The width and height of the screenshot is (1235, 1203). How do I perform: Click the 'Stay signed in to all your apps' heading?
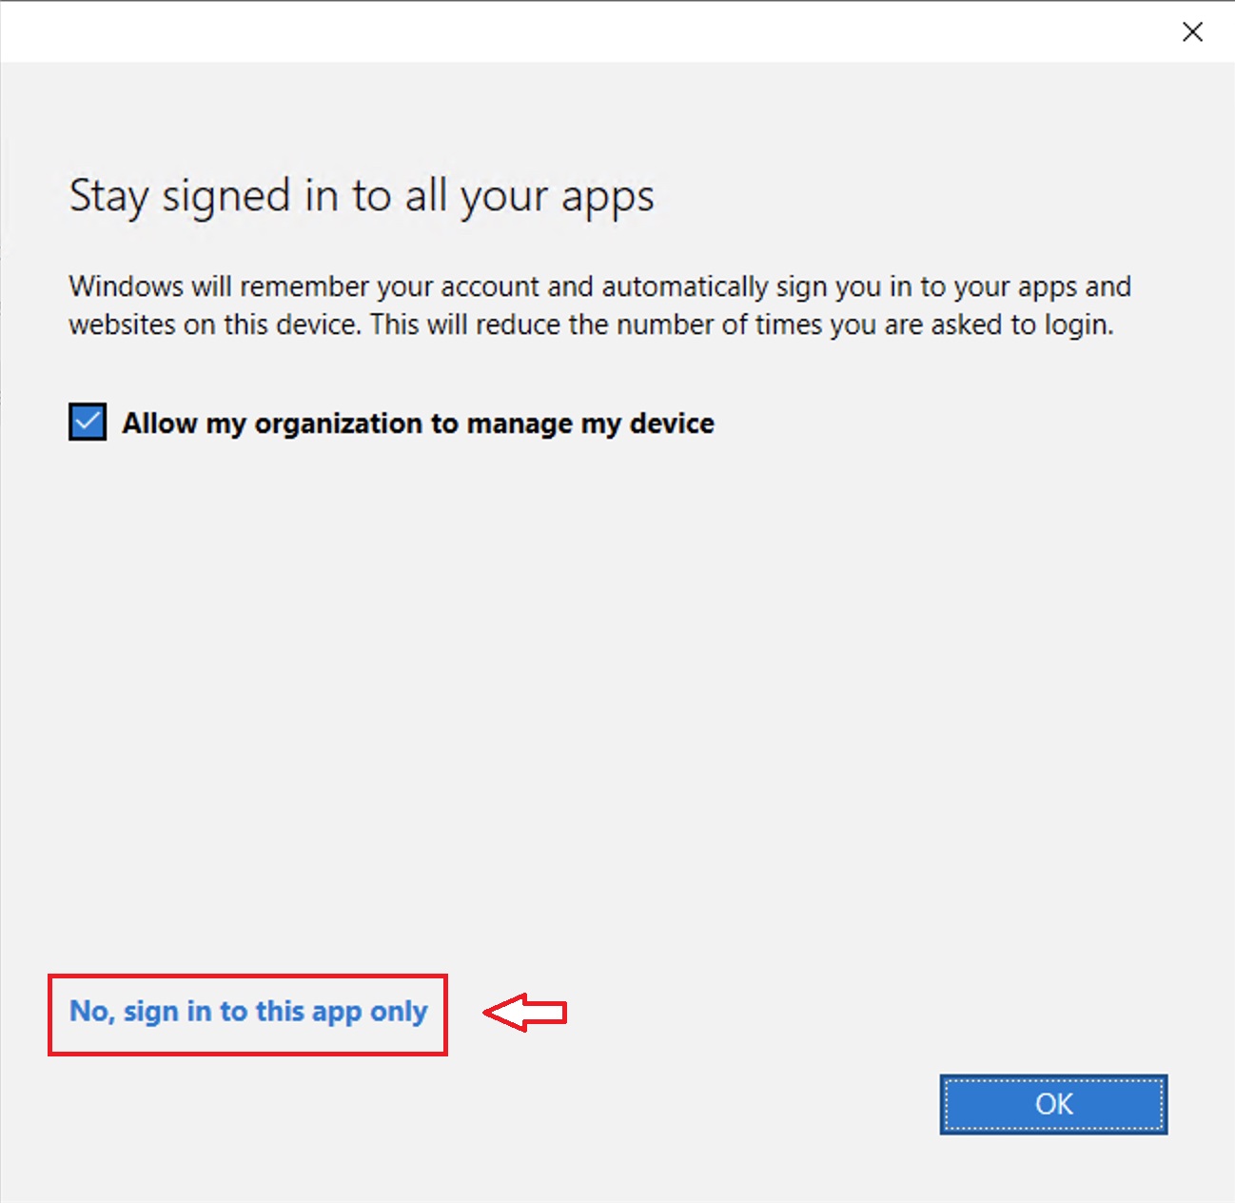pyautogui.click(x=362, y=197)
